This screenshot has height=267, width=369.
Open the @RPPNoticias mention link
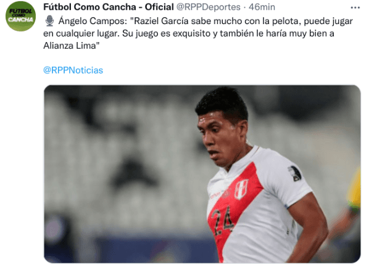pos(73,70)
